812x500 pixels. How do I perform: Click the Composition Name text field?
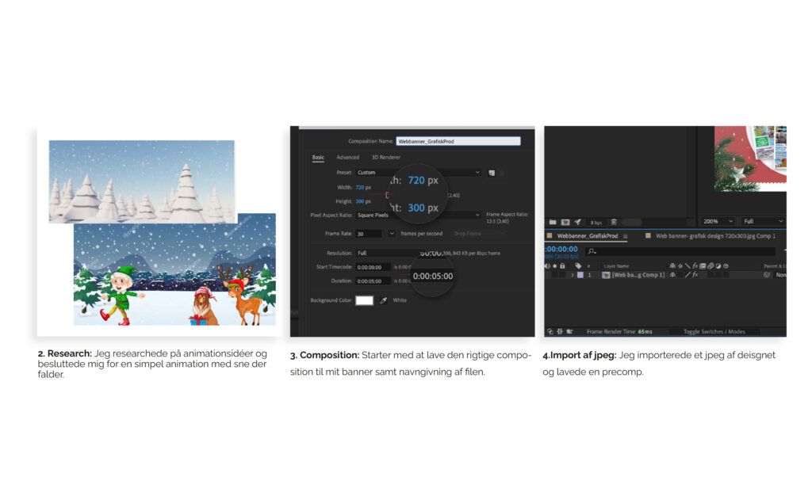click(x=458, y=141)
